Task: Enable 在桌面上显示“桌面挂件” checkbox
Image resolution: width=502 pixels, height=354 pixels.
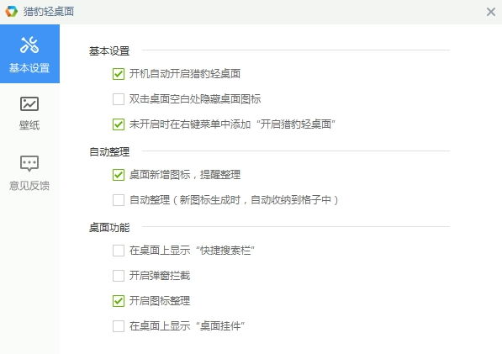Action: 119,326
